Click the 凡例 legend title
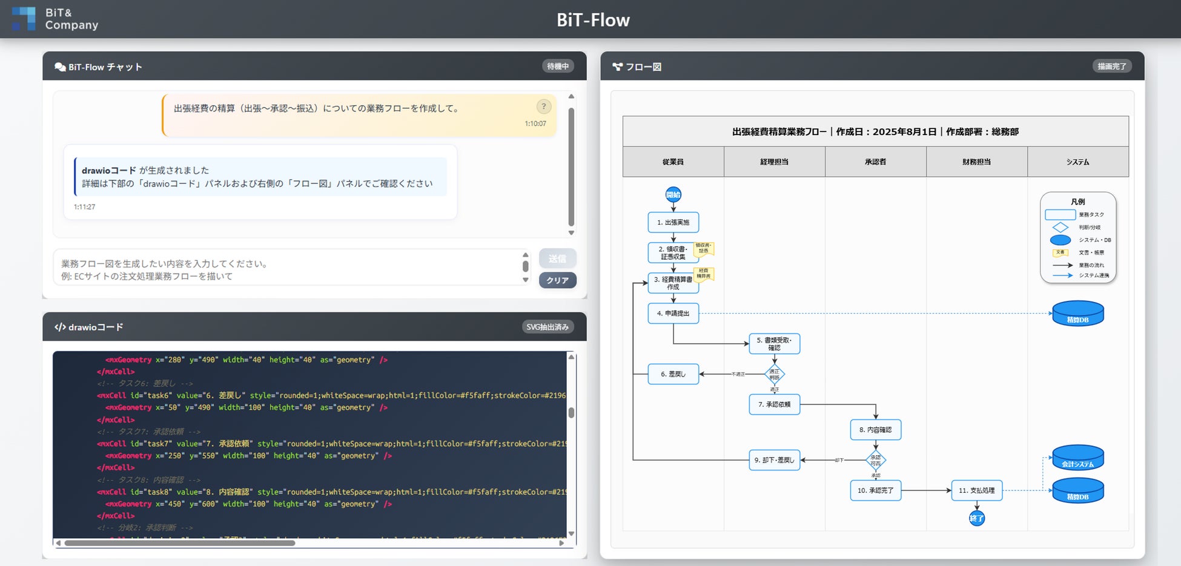Screen dimensions: 1181x566 1077,202
